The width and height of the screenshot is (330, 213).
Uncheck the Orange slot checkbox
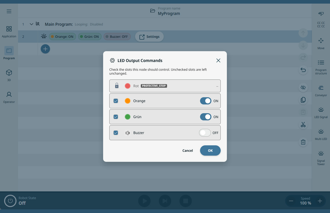click(x=116, y=101)
